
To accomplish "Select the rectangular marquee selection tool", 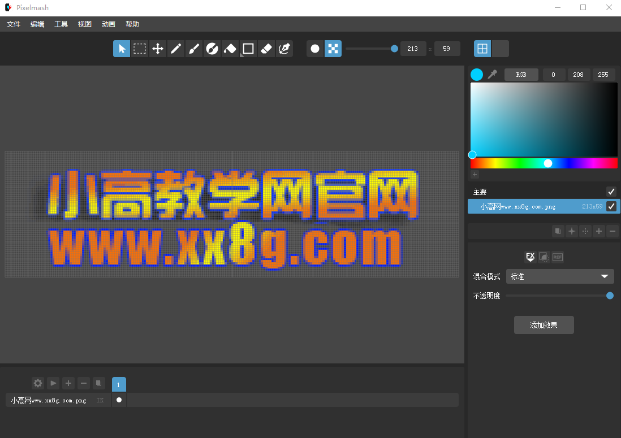I will pos(139,49).
